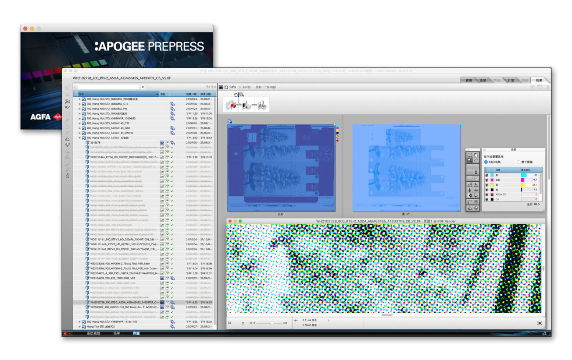
Task: Click the information icon in left sidebar
Action: [x=68, y=176]
